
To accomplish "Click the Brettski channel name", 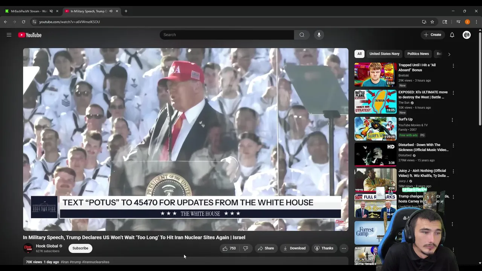I will 403,75.
